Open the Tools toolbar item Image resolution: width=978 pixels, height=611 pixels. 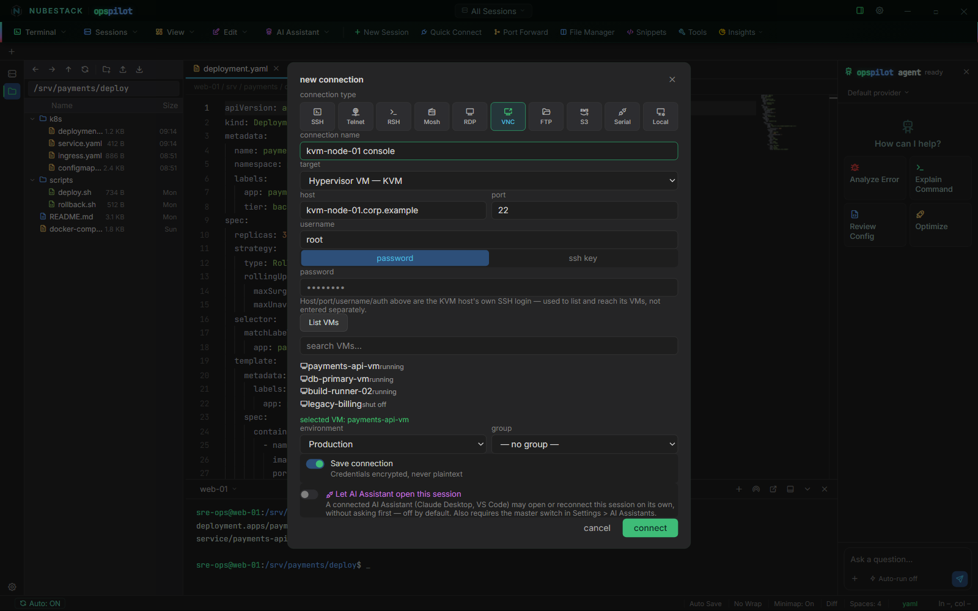[x=693, y=32]
